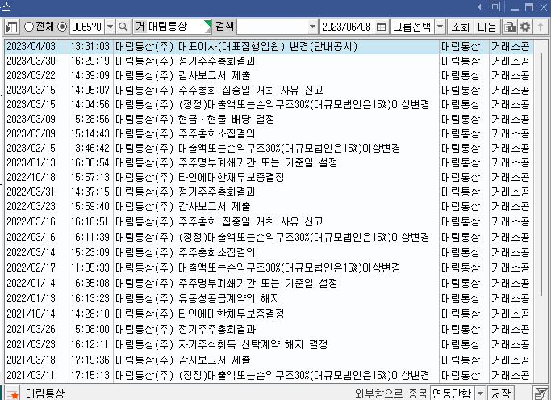Screen dimensions: 551x400
Task: Open 매출액또는손익구조 row dated 2022/02/17
Action: click(258, 267)
